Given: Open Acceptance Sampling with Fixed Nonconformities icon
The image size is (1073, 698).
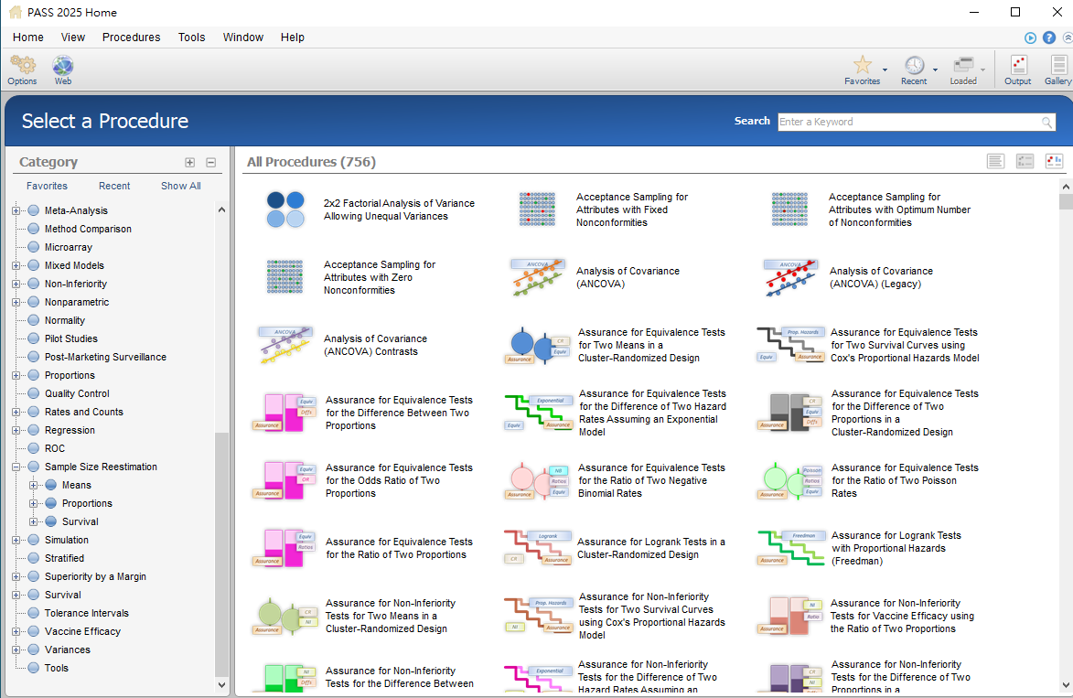Looking at the screenshot, I should [537, 209].
